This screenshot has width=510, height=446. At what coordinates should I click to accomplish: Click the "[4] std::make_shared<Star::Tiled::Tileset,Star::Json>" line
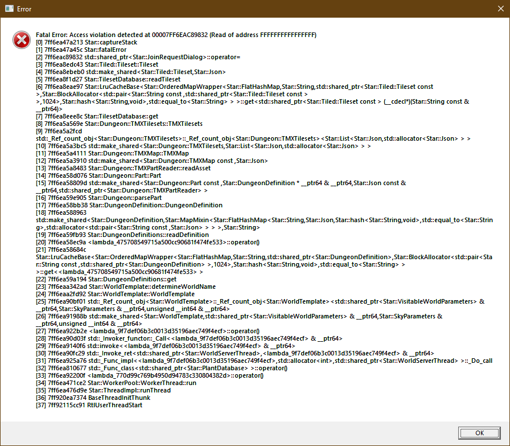[131, 72]
